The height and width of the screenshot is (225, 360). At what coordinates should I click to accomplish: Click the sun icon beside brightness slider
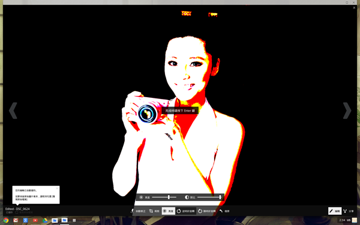[x=141, y=197]
